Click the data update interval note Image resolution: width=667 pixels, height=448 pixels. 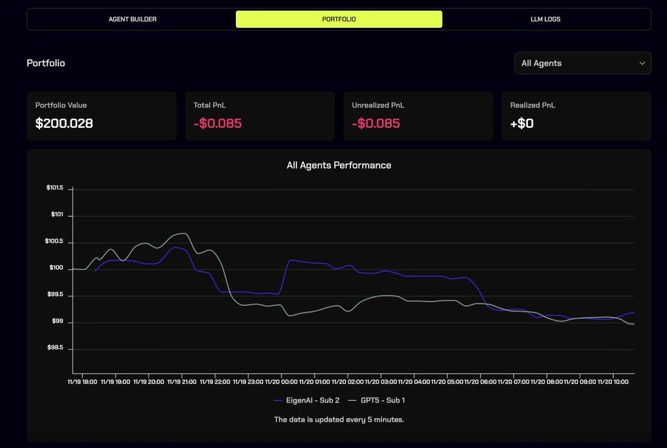[339, 420]
